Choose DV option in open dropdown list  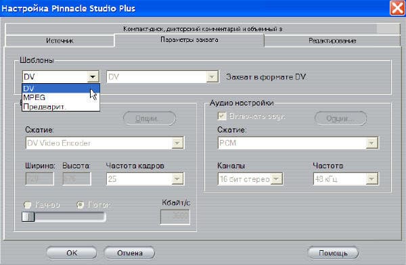(x=61, y=89)
